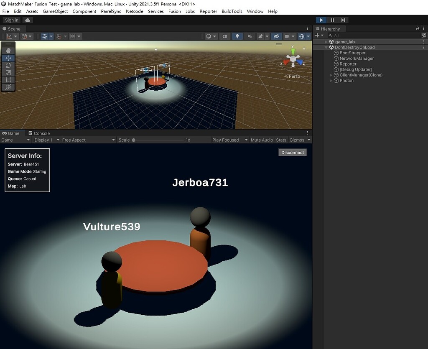Expand the Photon object in the Hierarchy
Image resolution: width=428 pixels, height=349 pixels.
pos(331,81)
